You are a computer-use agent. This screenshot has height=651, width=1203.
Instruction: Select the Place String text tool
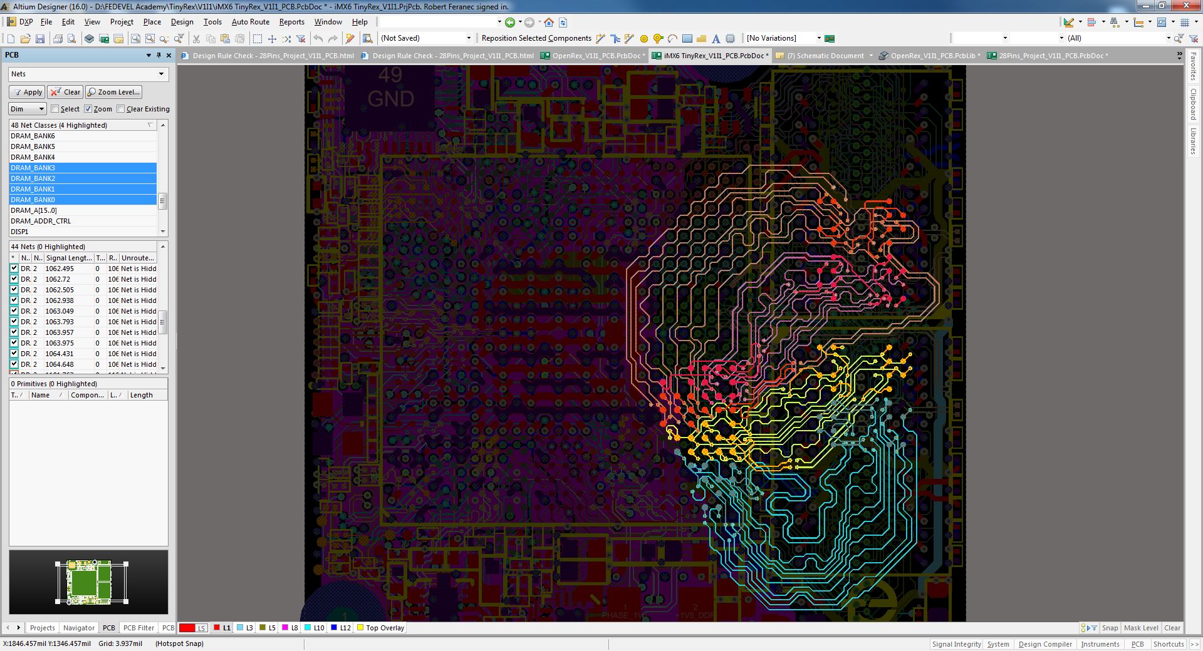pos(716,38)
